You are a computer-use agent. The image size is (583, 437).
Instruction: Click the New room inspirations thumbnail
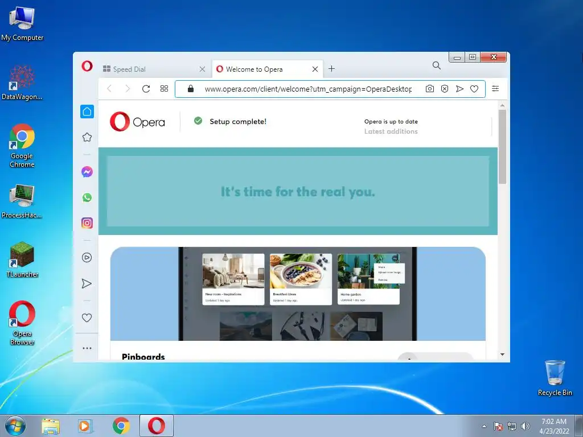pos(233,279)
